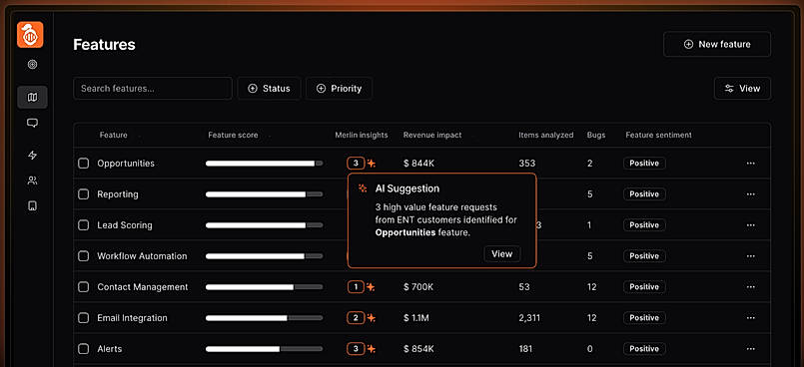Open more options menu for Reporting

(751, 194)
